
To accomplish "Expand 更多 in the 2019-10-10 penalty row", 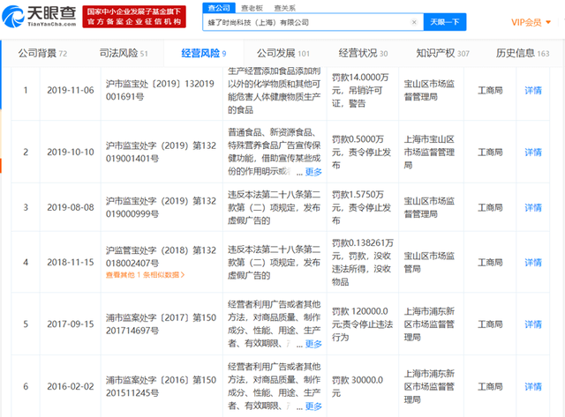I will (313, 172).
